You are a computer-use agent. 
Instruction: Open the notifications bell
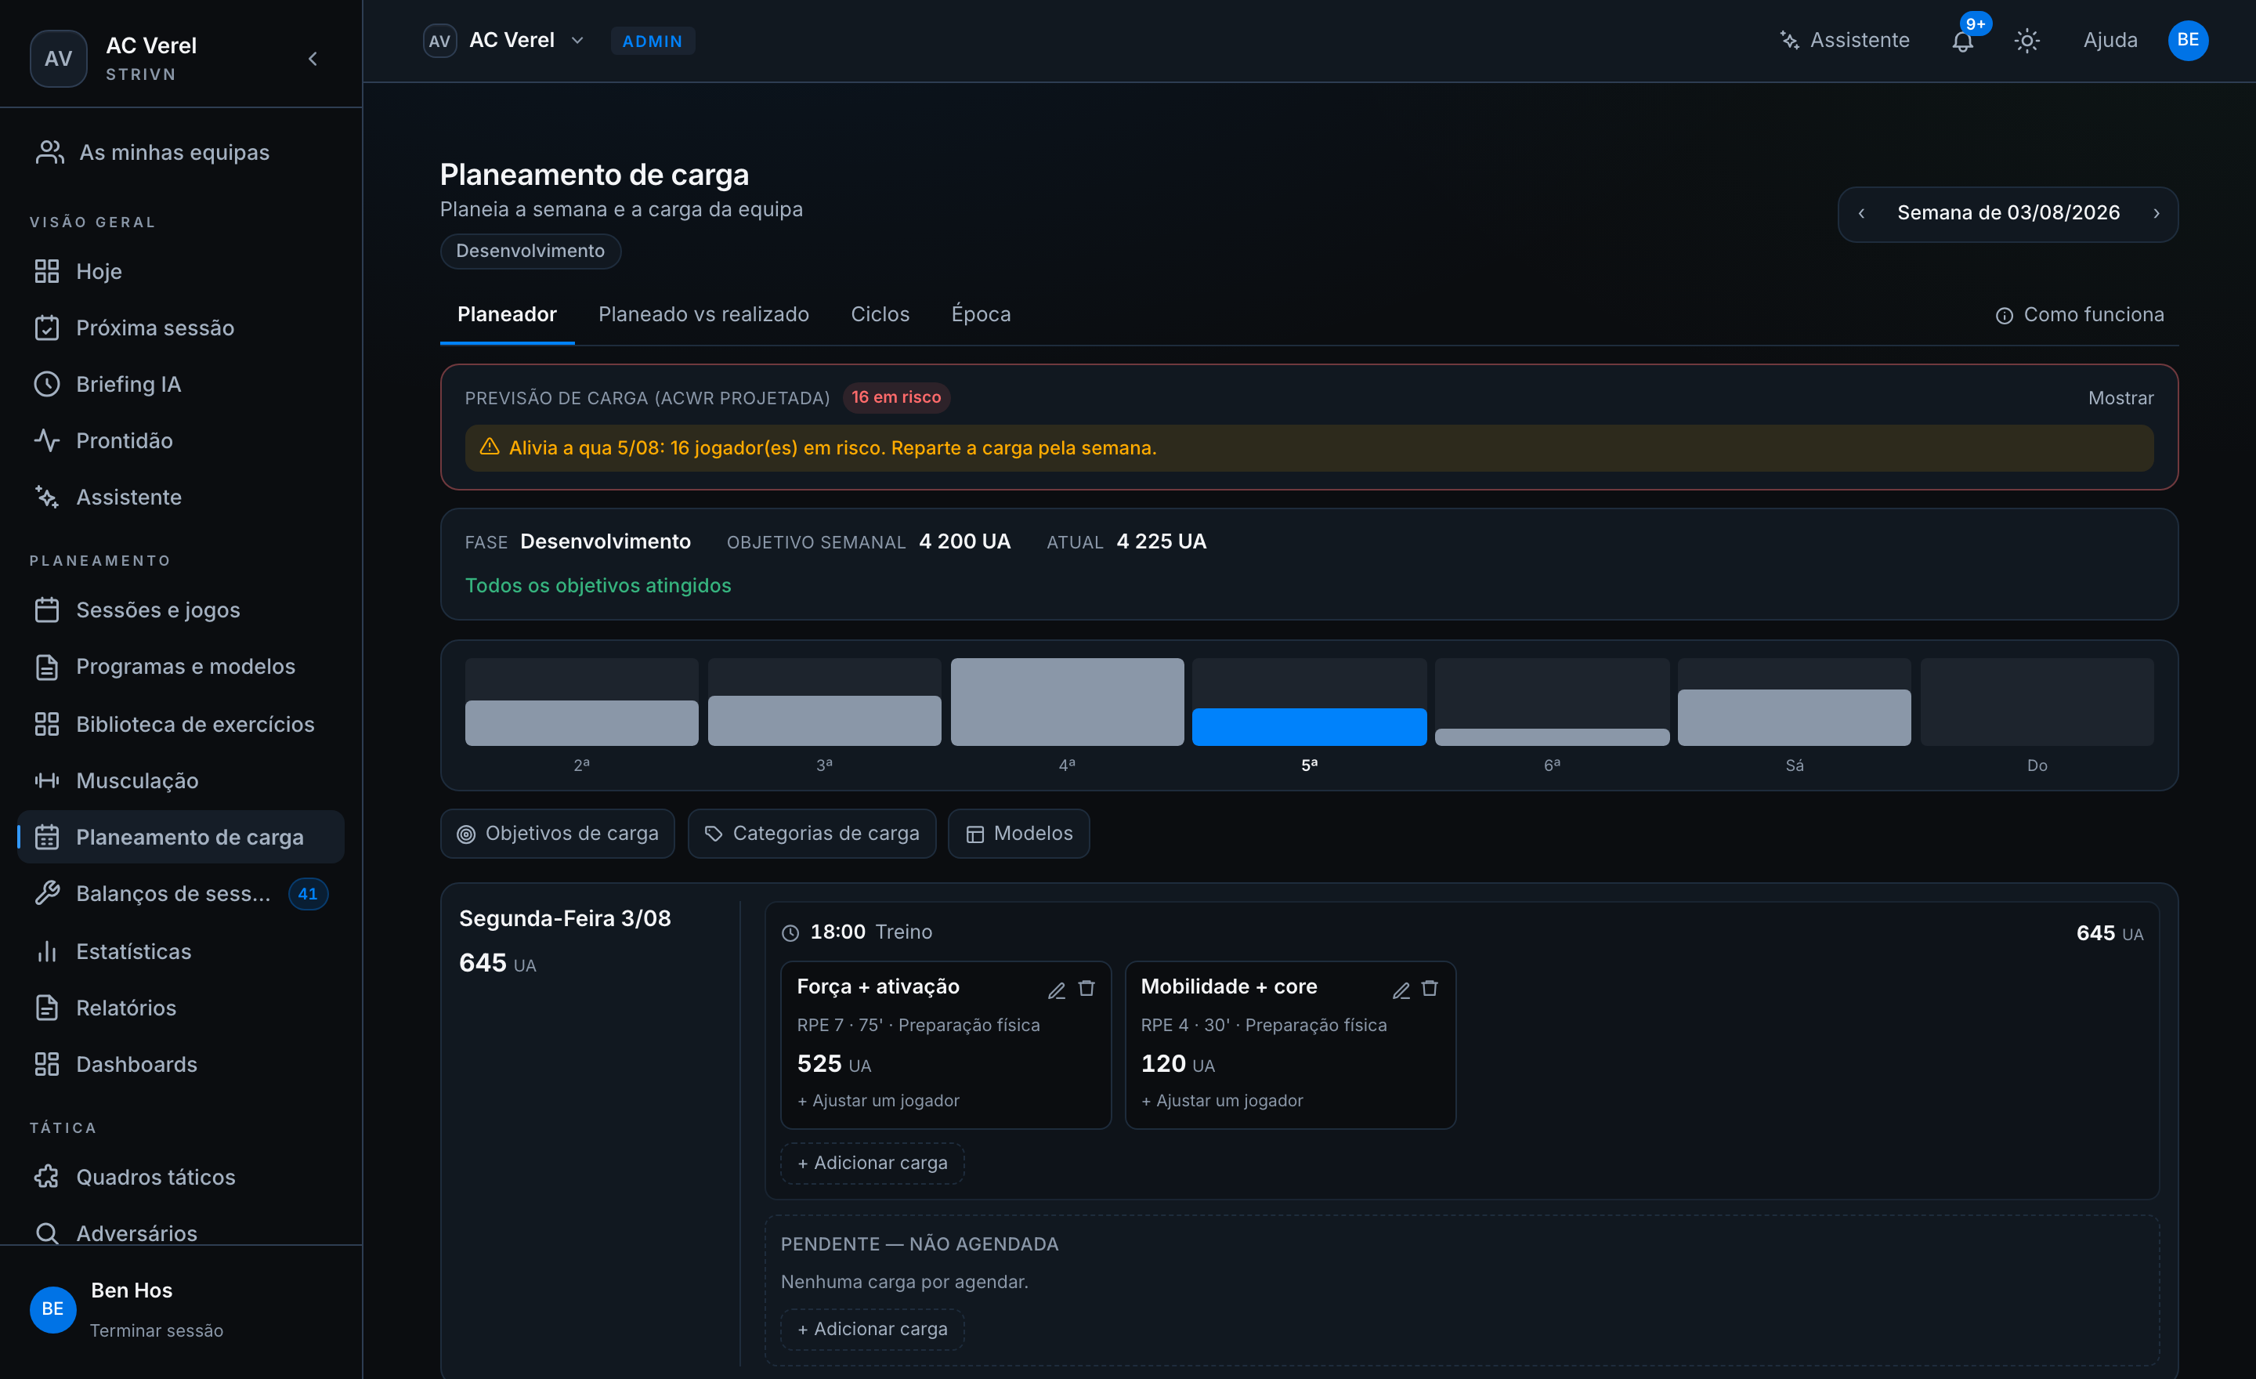(1962, 40)
